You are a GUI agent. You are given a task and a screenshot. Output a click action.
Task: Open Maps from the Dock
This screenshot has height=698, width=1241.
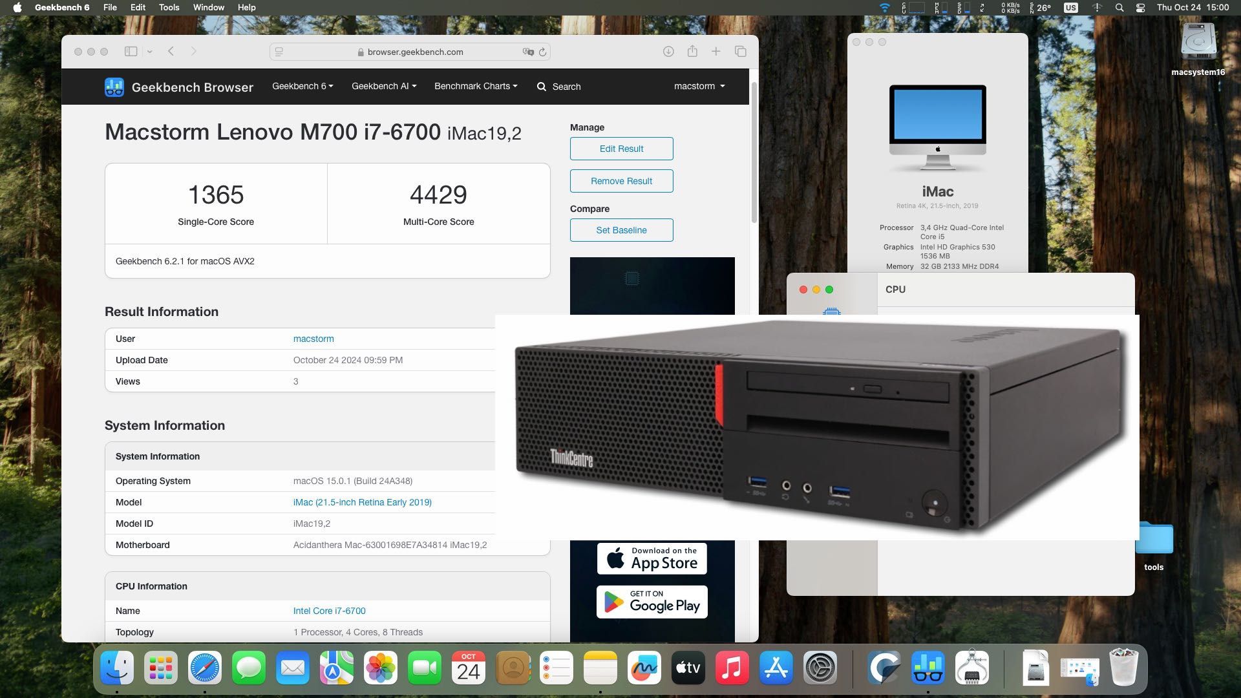(337, 668)
